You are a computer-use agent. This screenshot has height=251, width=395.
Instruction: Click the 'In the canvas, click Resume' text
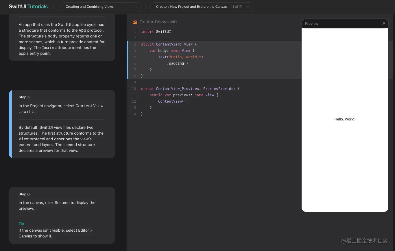click(x=57, y=205)
